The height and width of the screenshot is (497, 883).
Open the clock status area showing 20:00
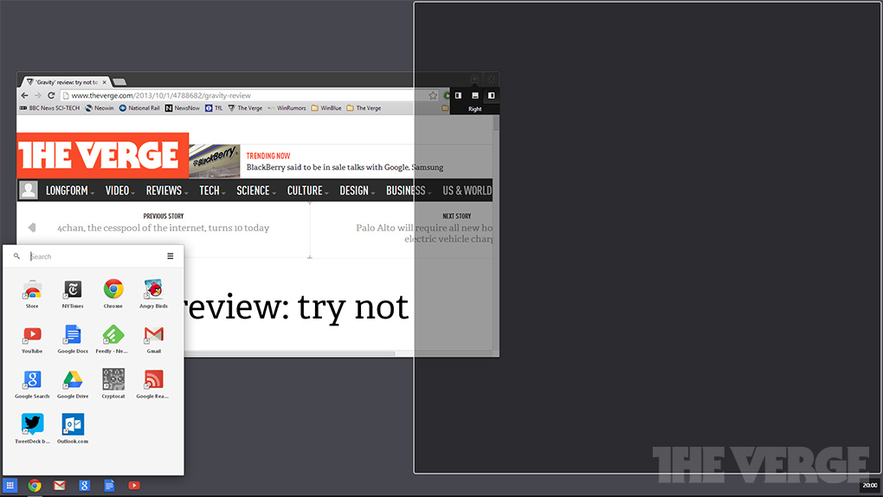[870, 485]
